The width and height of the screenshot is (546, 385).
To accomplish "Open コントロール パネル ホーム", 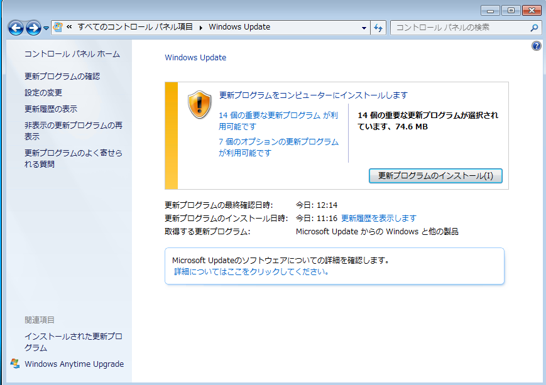I will [x=72, y=54].
